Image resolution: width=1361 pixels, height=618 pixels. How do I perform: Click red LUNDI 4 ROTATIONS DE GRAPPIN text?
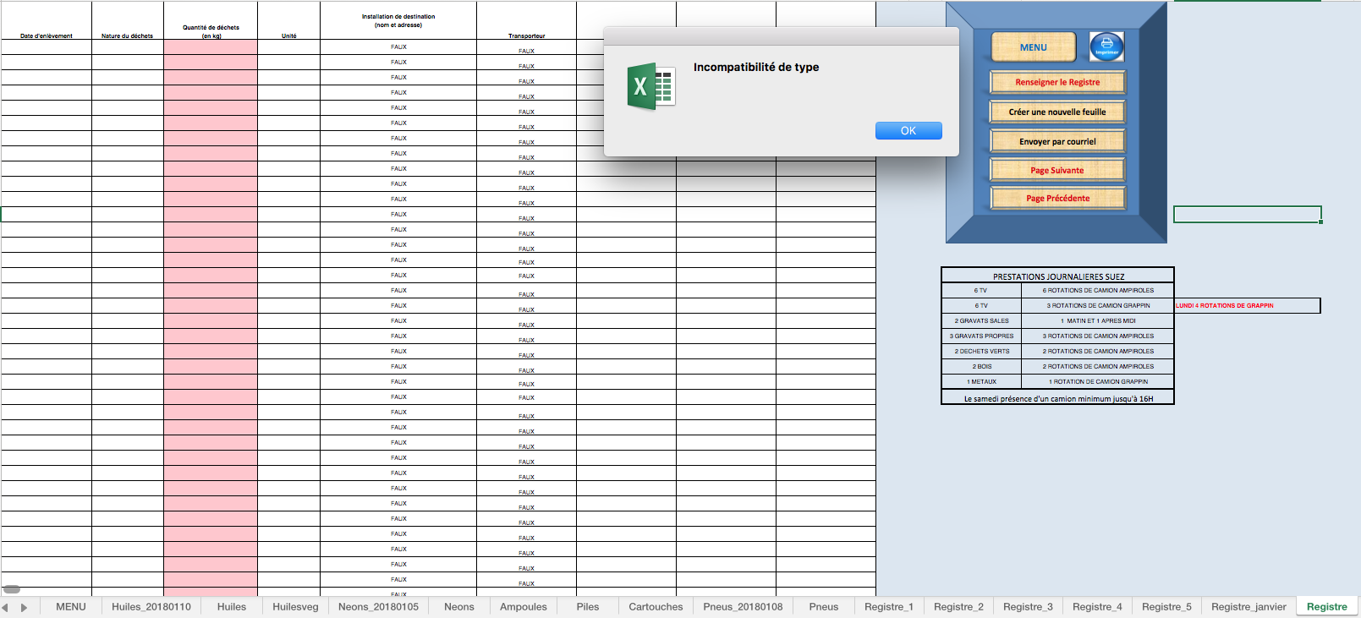click(x=1224, y=305)
